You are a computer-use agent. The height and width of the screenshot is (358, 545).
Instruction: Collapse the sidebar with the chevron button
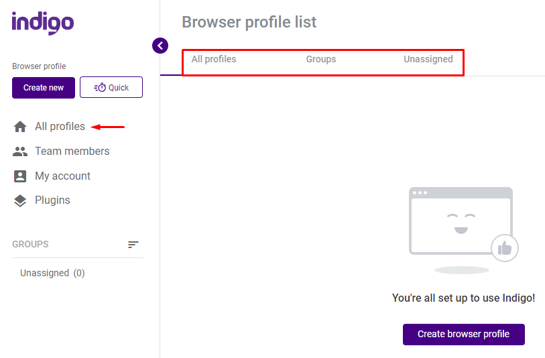coord(160,46)
